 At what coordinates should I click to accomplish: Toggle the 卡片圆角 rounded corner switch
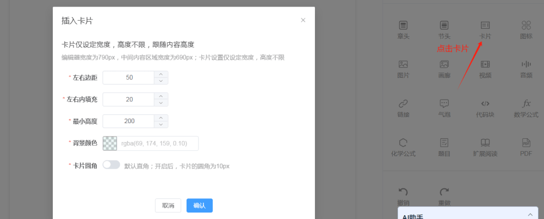[112, 165]
